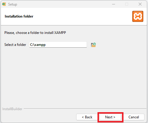This screenshot has width=148, height=123.
Task: Click the "Please, choose a folder" instruction text
Action: pos(35,33)
